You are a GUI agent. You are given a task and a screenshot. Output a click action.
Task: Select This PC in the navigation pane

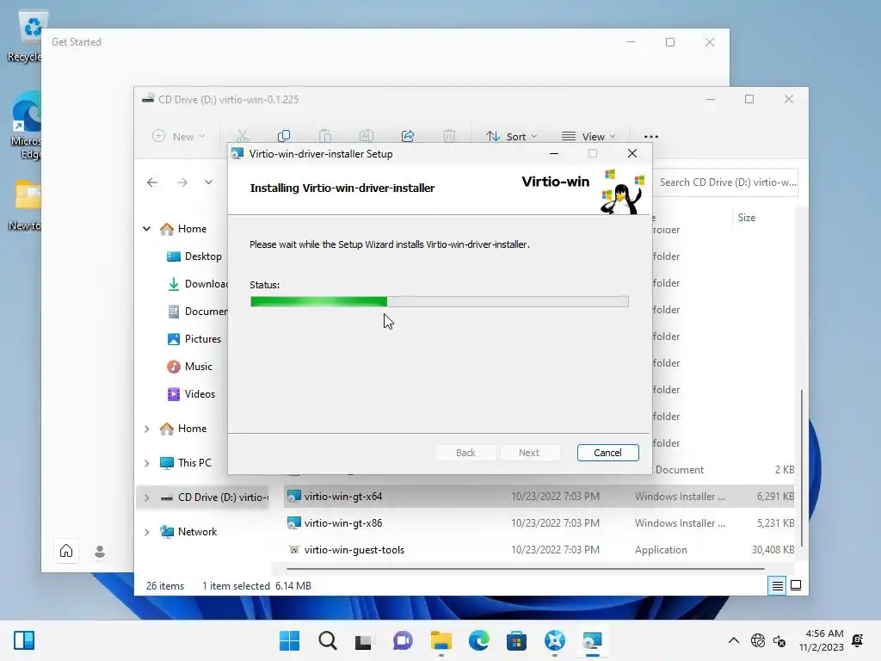(x=186, y=462)
